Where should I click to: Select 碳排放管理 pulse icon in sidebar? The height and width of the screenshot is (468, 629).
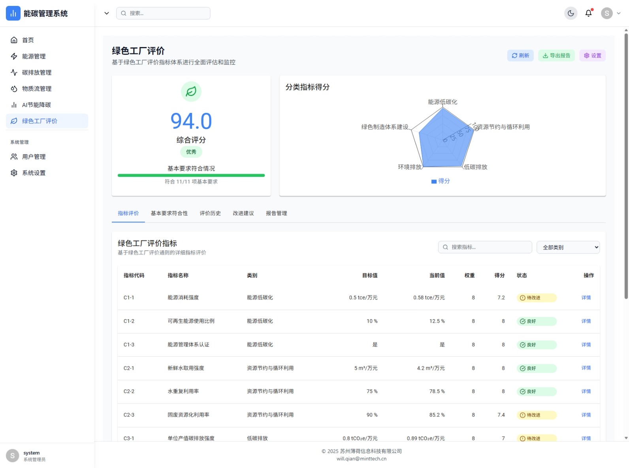[14, 72]
